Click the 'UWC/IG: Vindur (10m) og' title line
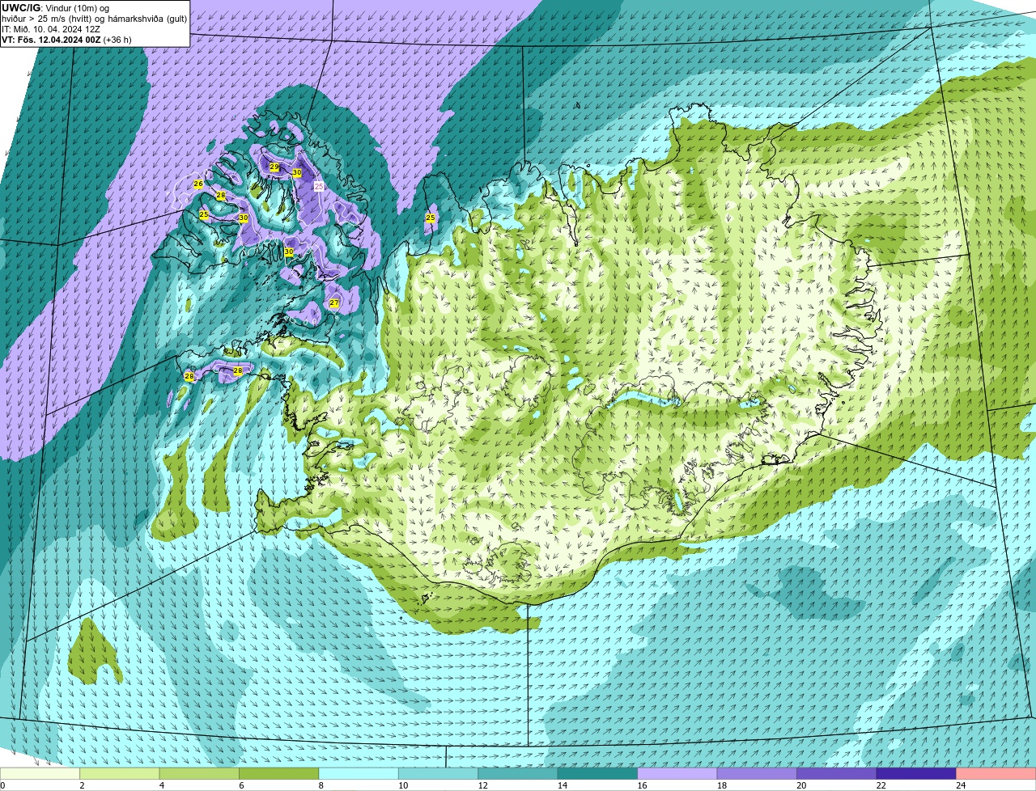The image size is (1036, 791). (x=55, y=8)
